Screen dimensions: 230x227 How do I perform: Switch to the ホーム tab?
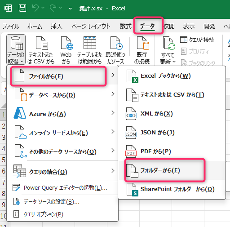[35, 27]
